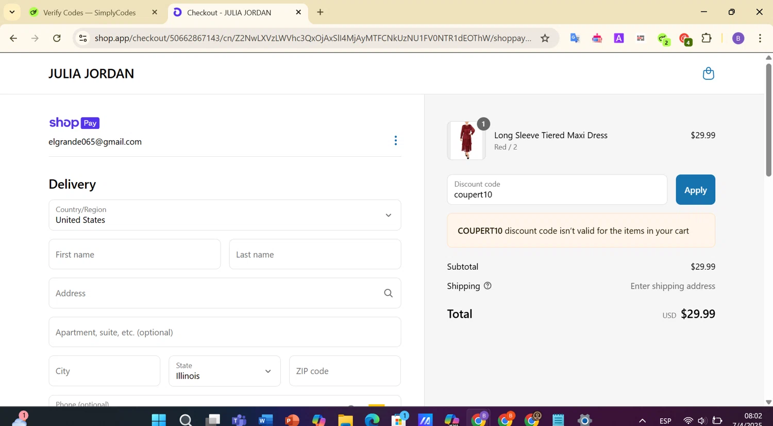Launch PowerPoint from taskbar

coord(292,420)
